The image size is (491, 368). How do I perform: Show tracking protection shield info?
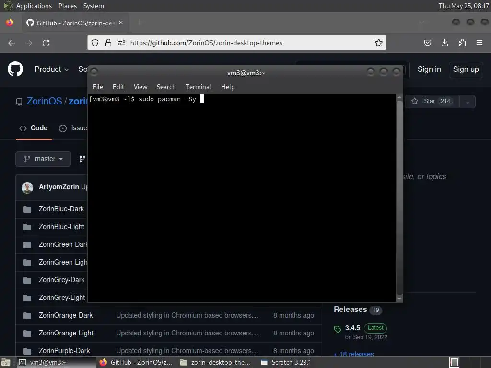95,43
